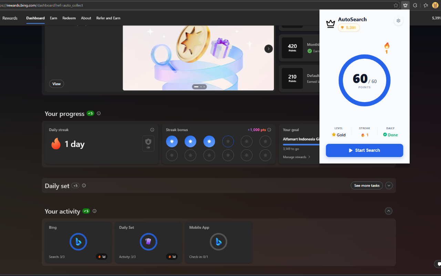Click the info icon beside Daily set
The width and height of the screenshot is (441, 276).
pos(84,186)
